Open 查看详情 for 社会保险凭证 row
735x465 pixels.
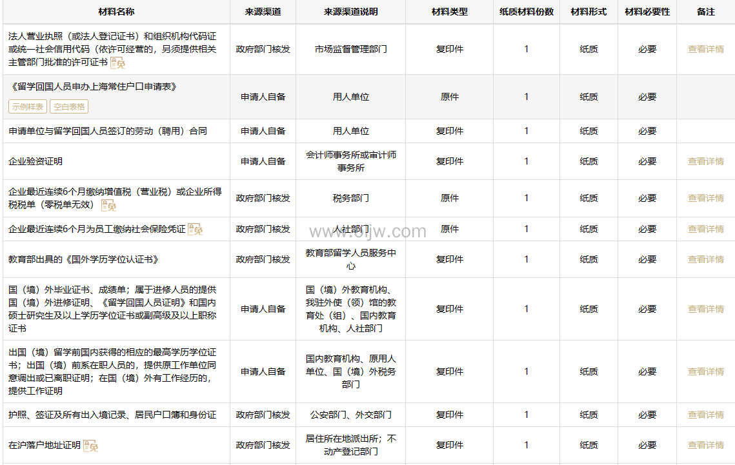pyautogui.click(x=705, y=229)
